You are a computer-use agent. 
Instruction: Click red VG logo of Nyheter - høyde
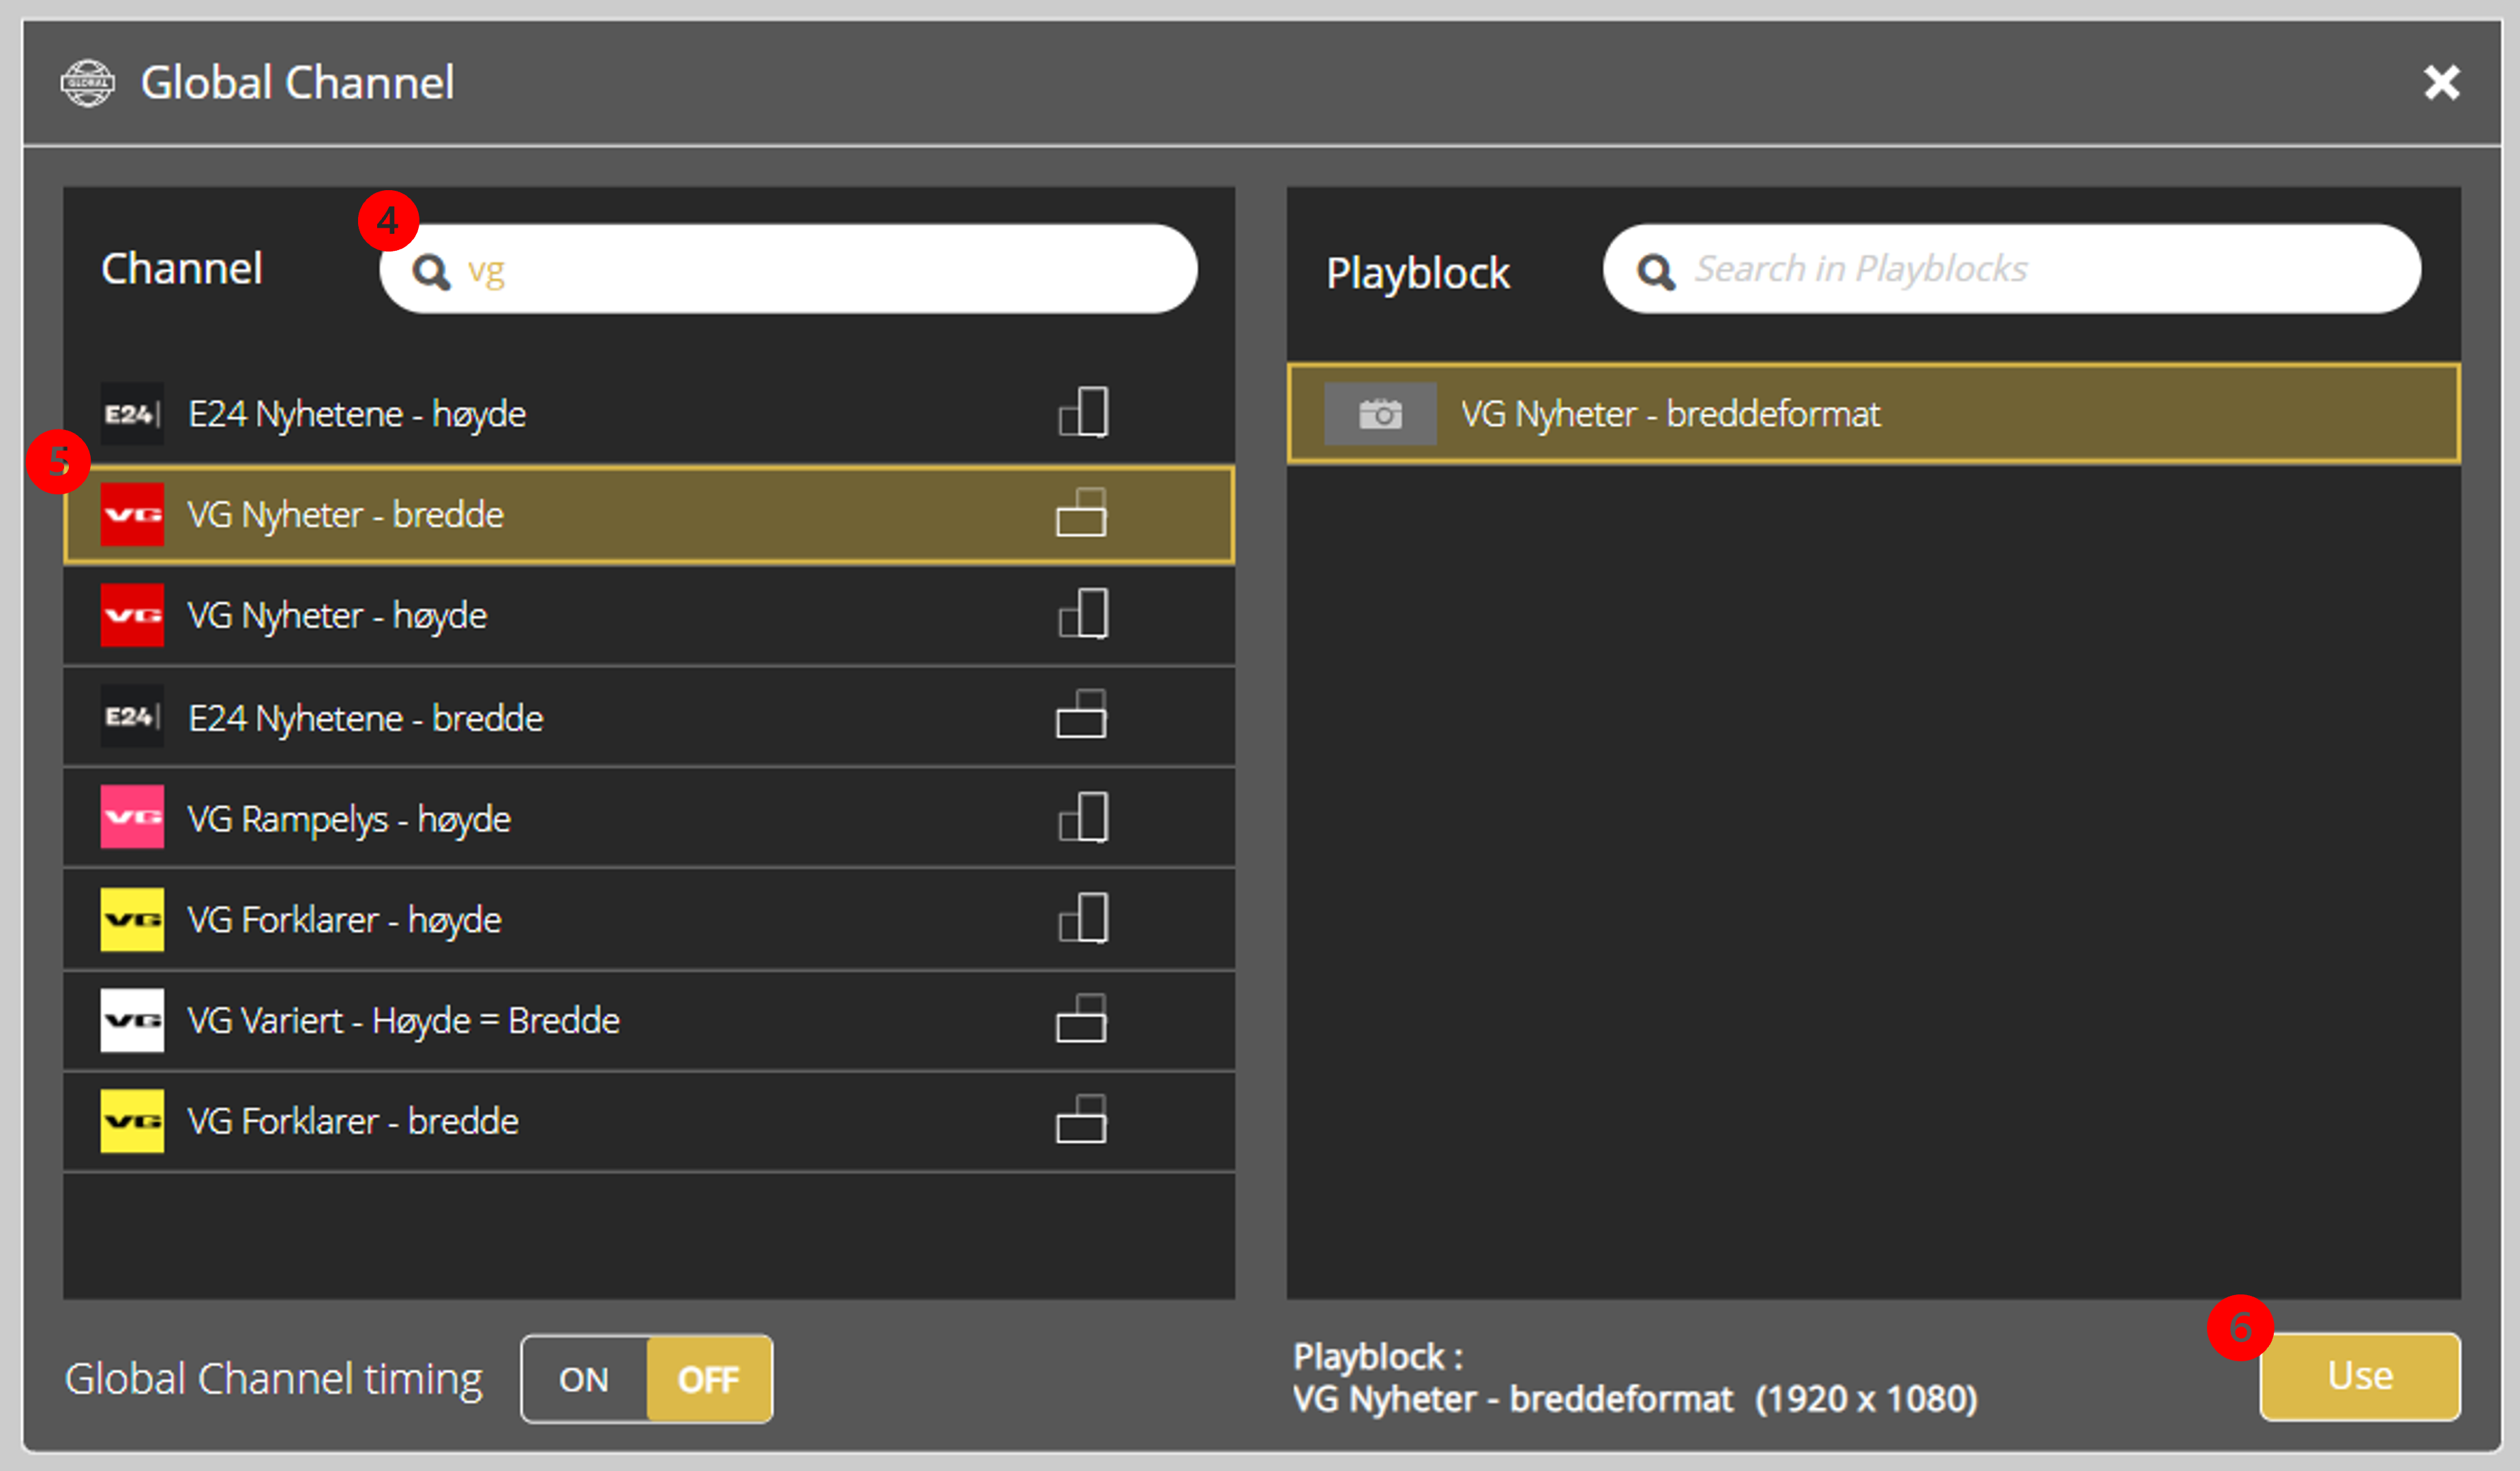132,616
